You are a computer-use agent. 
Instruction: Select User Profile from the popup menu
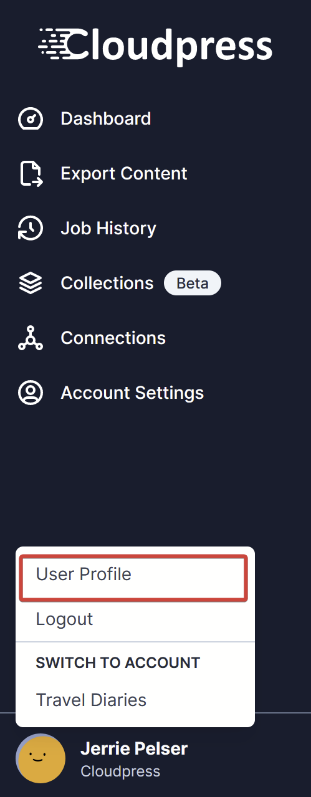[133, 578]
